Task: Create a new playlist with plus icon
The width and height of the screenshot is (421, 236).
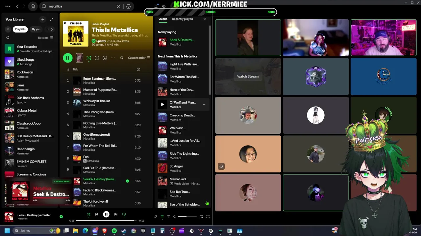Action: click(x=42, y=19)
